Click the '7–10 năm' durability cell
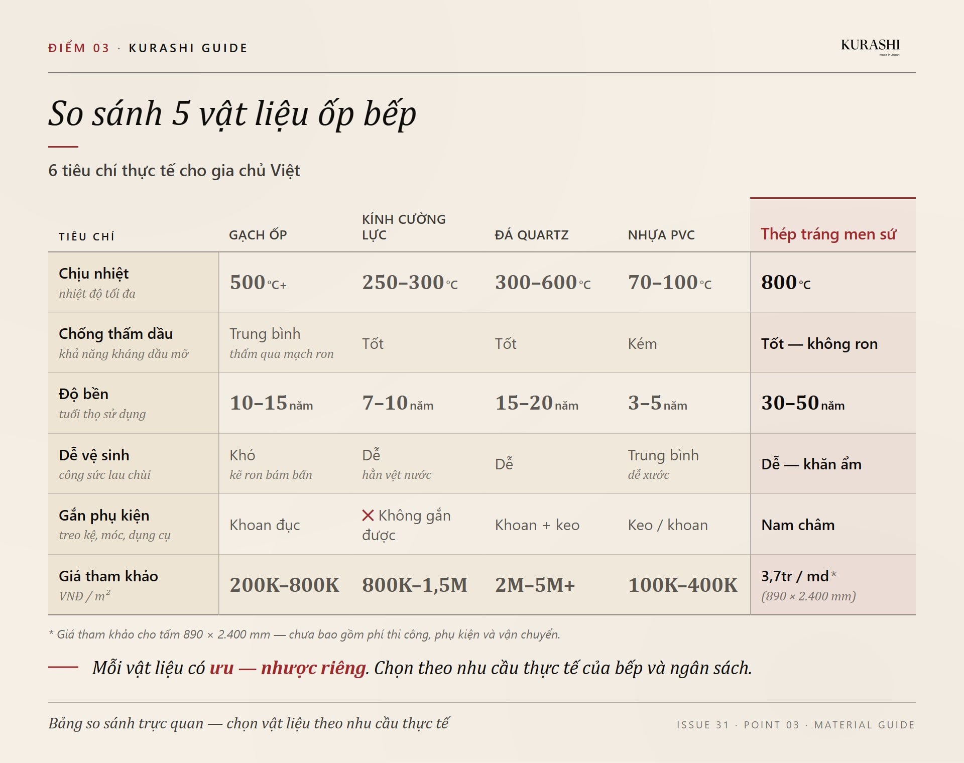964x763 pixels. click(398, 403)
